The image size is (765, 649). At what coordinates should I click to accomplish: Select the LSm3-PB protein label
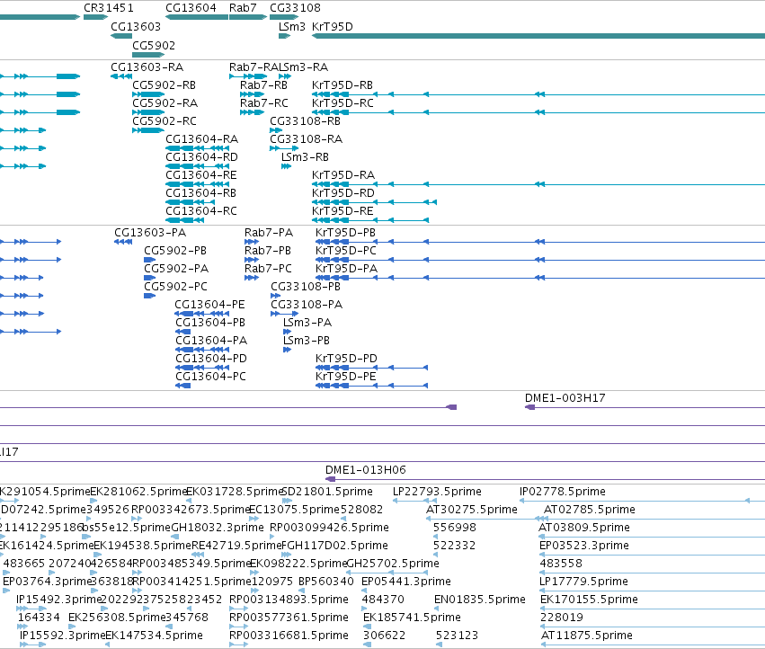[307, 341]
